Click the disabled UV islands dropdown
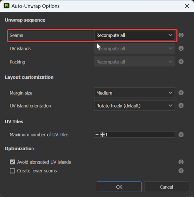 pyautogui.click(x=134, y=48)
